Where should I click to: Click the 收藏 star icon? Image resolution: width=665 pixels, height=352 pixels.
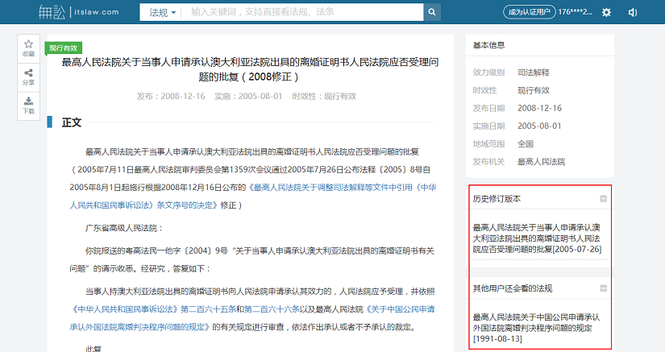[x=28, y=48]
